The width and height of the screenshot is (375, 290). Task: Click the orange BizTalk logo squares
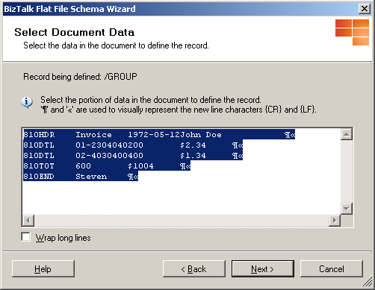[352, 32]
